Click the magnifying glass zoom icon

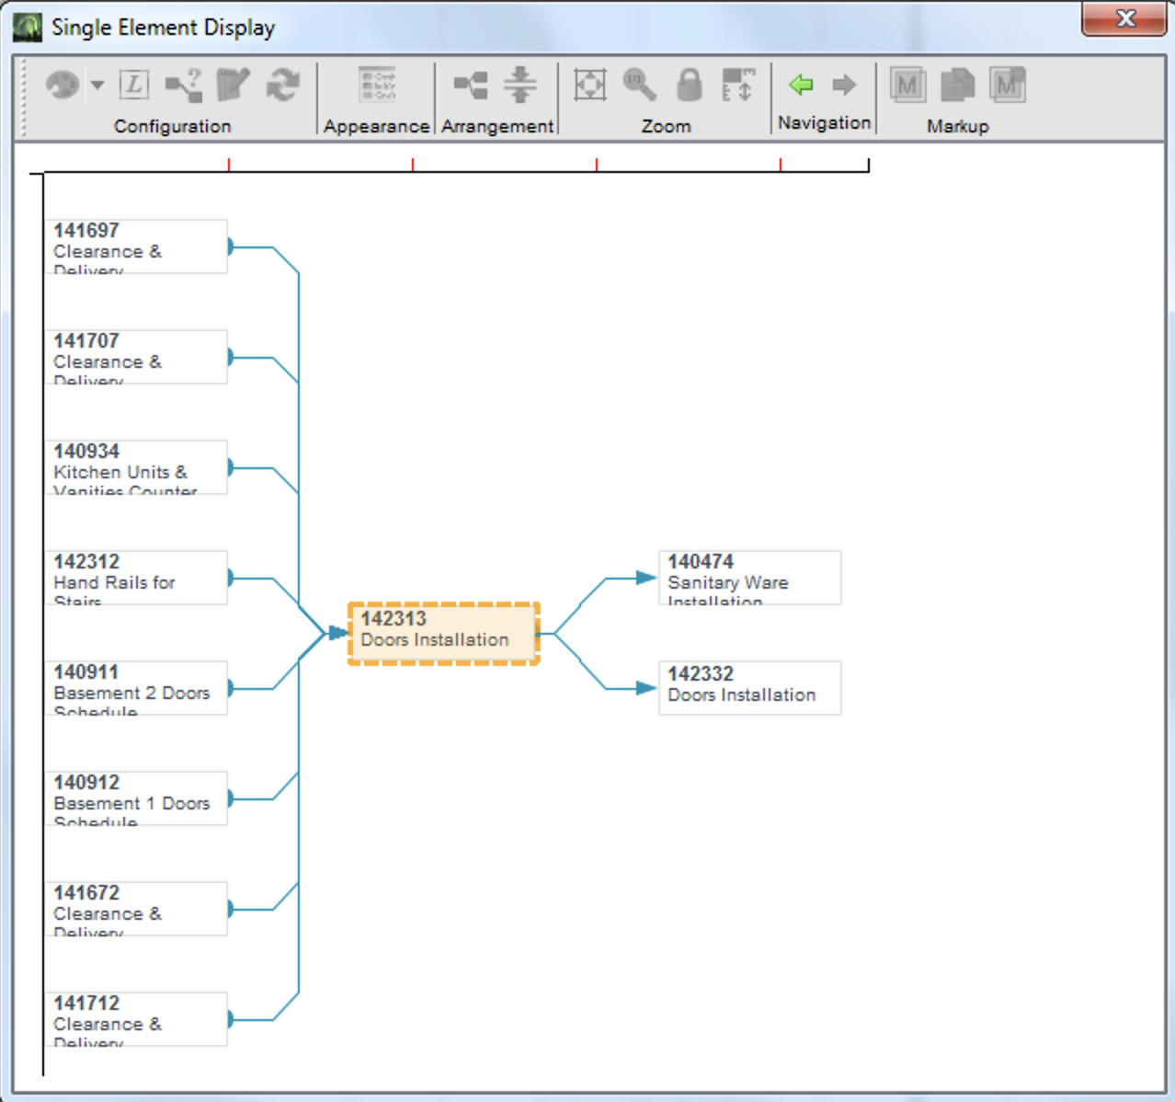pos(639,85)
